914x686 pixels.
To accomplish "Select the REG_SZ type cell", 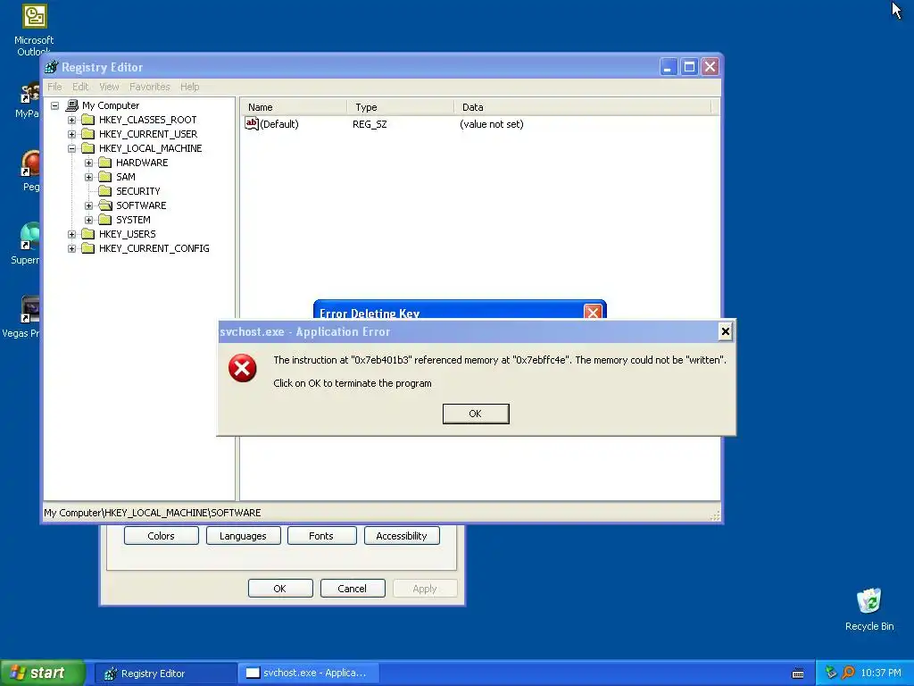I will point(370,124).
